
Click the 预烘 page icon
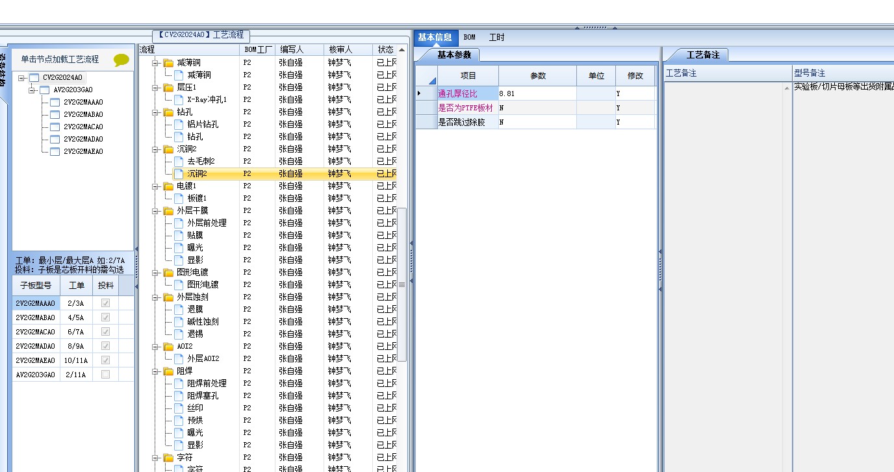click(179, 421)
